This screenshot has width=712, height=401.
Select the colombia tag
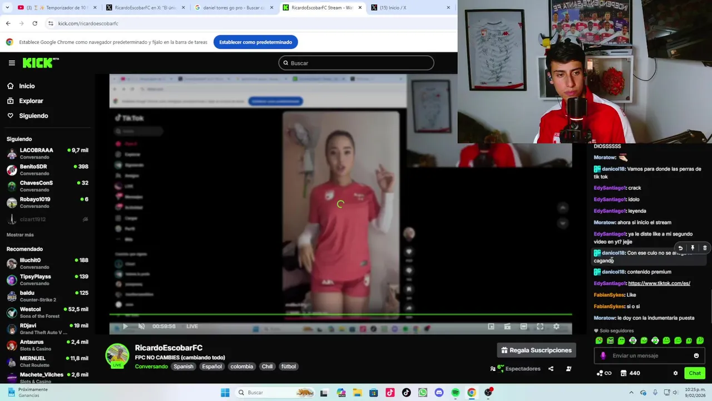coord(241,366)
